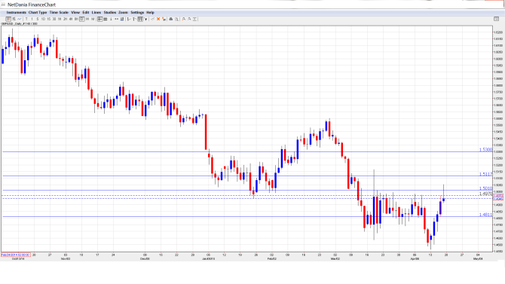Viewport: 505px width, 284px height.
Task: Switch to 30 minute time scale
Action: (x=54, y=20)
